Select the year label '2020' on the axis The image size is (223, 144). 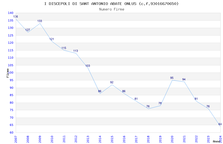[x=172, y=139]
